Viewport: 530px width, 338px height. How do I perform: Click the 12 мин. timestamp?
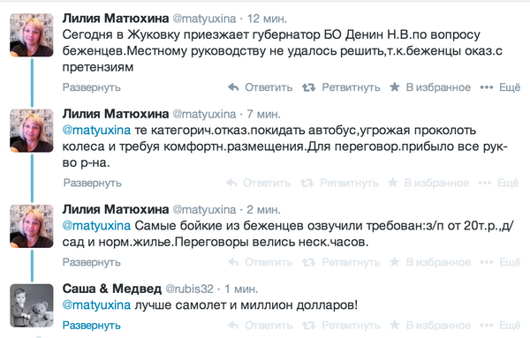[x=267, y=19]
